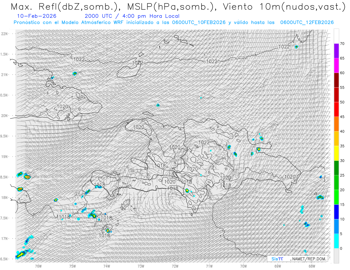The image size is (350, 270).
Task: Click the gray below-zero colorbar segment
Action: point(336,256)
